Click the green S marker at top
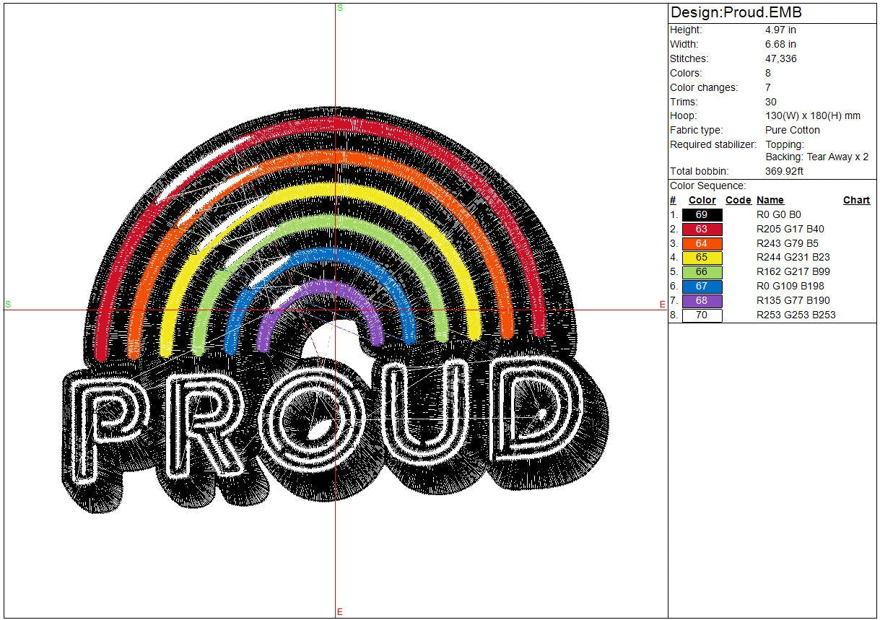Screen dimensions: 880x620 click(340, 7)
